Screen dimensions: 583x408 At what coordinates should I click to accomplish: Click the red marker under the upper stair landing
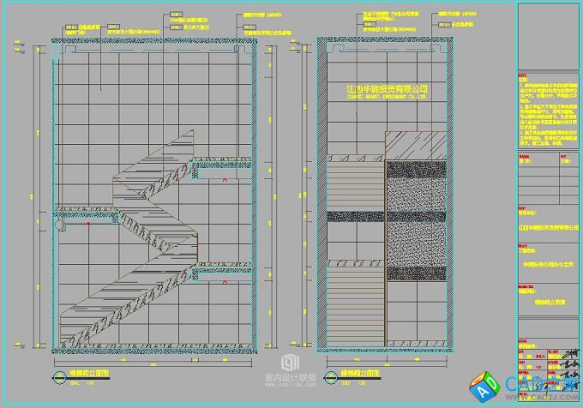coord(224,181)
